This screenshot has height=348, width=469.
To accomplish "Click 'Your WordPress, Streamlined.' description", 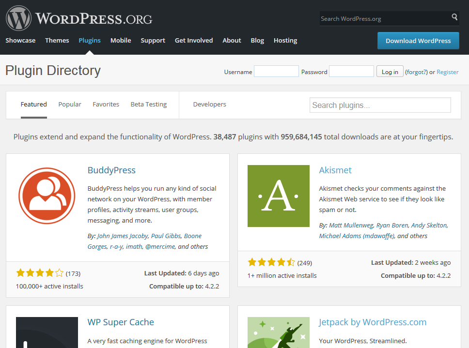I will coord(363,341).
